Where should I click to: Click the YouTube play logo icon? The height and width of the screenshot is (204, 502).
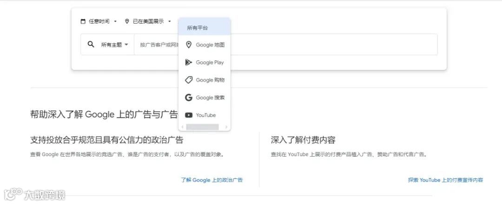189,115
